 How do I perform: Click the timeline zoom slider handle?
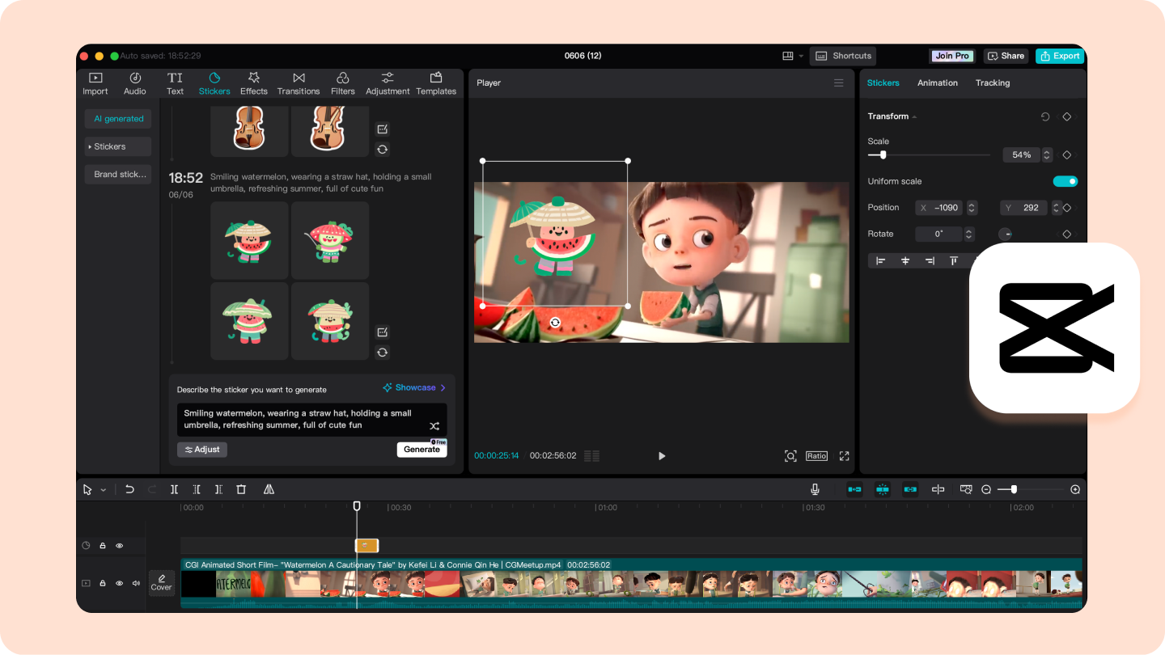(x=1014, y=489)
